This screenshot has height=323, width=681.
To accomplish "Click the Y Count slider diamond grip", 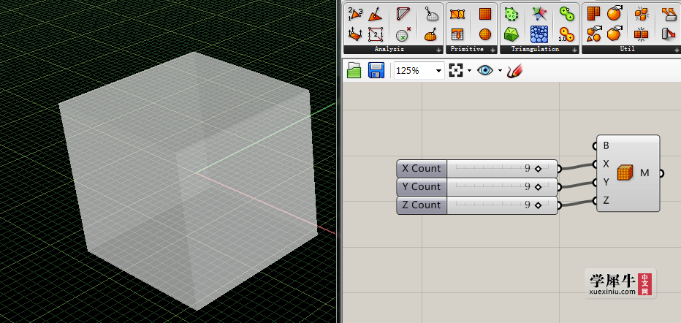I will 538,187.
